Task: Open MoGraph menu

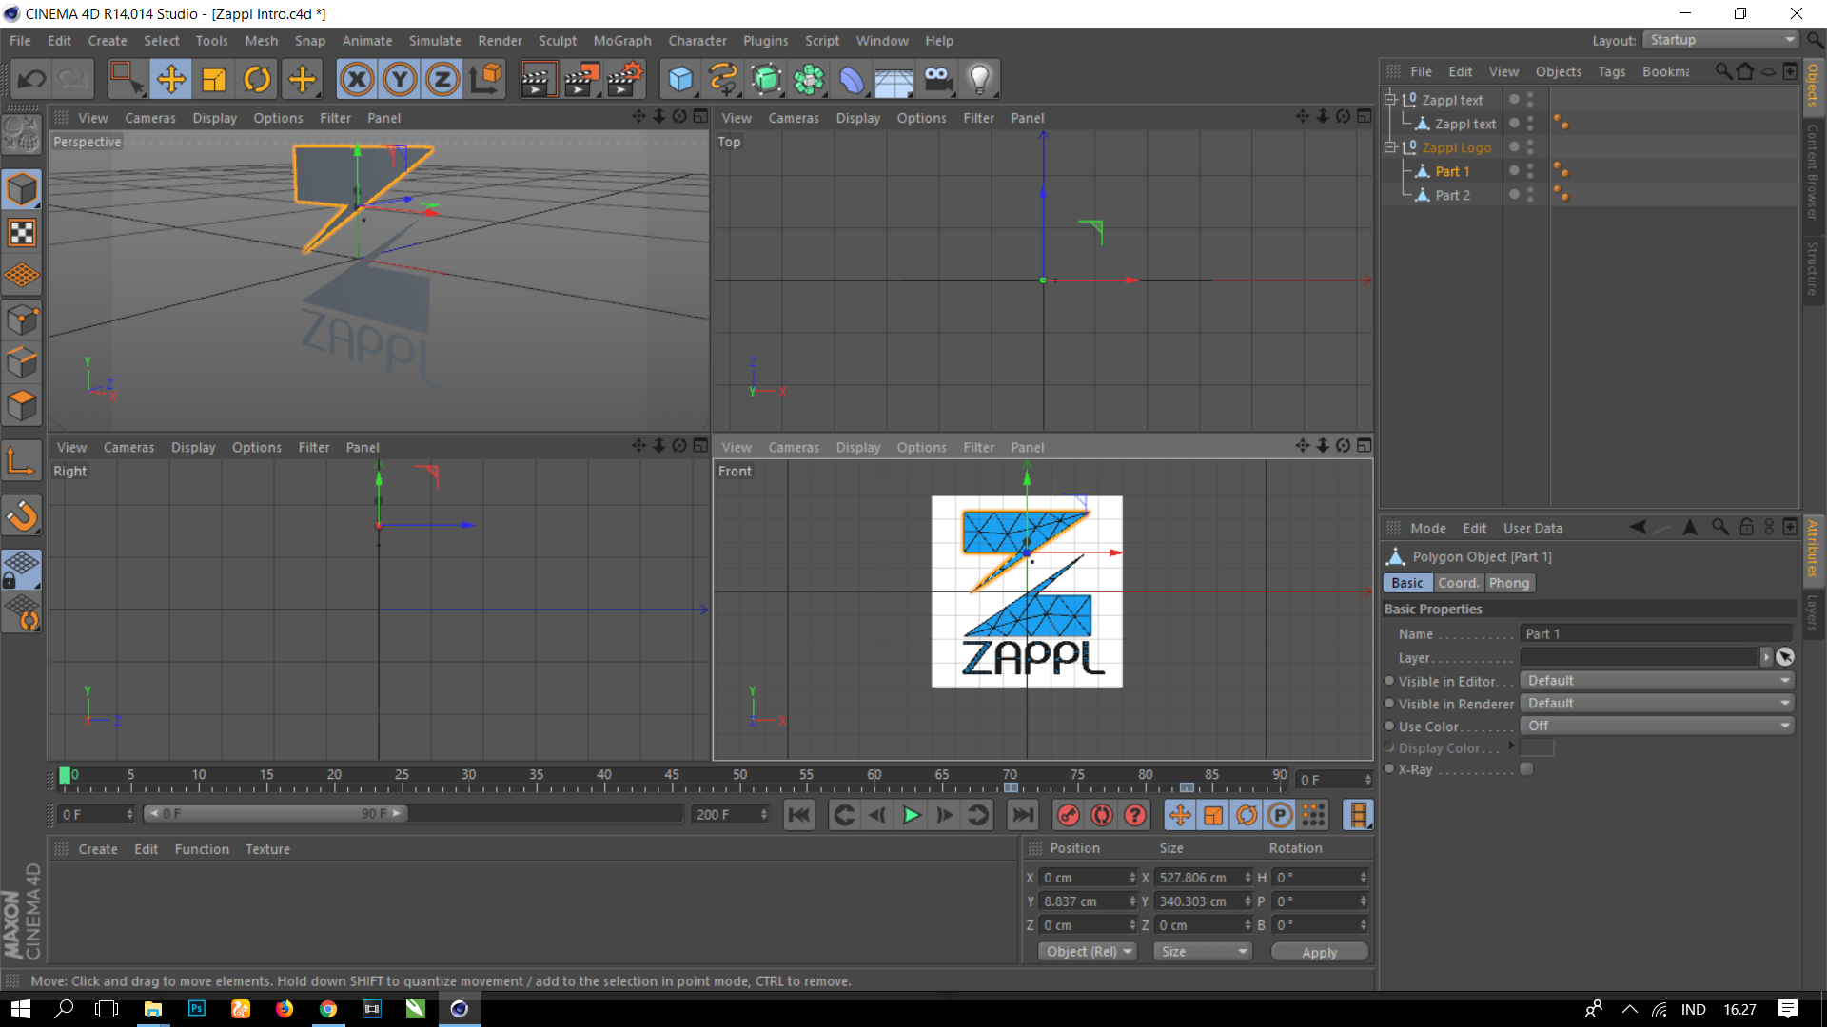Action: 622,41
